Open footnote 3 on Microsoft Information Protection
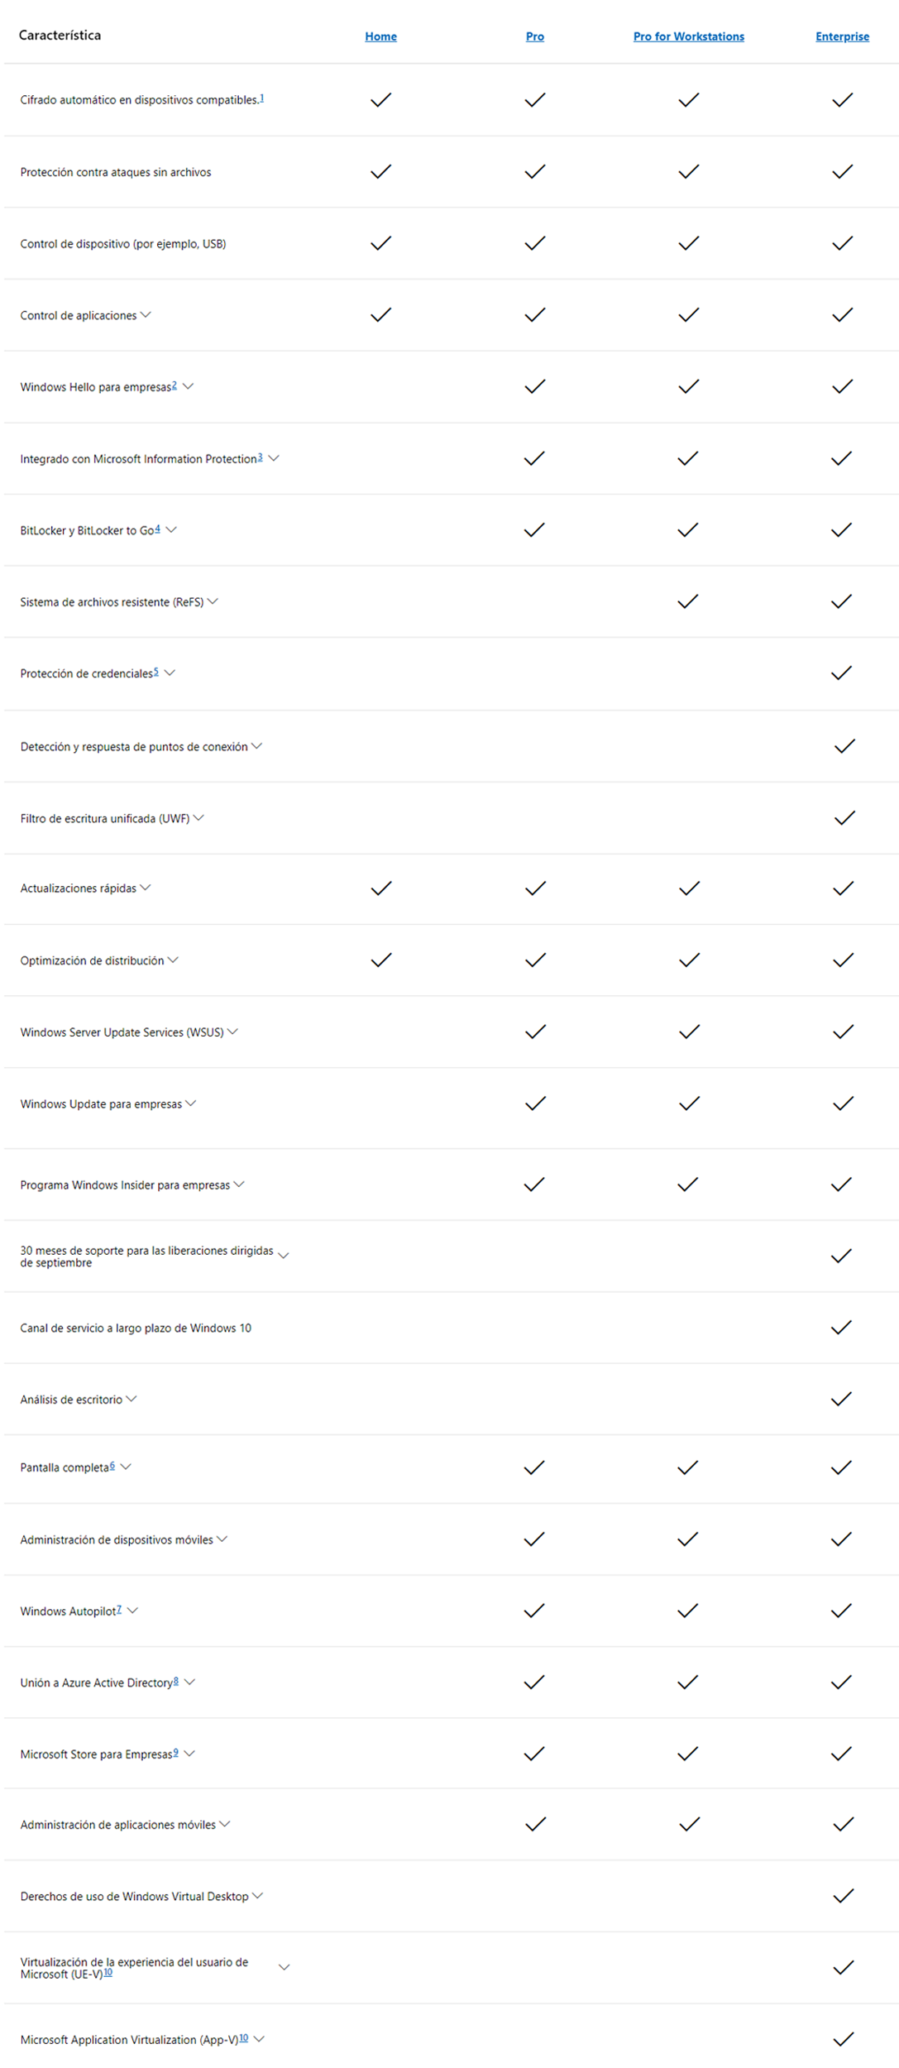Viewport: 899px width, 2068px height. point(260,457)
